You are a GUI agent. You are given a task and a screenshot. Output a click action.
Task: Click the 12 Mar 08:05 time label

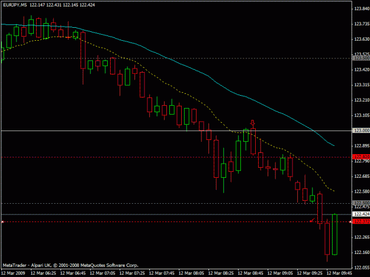191,273
